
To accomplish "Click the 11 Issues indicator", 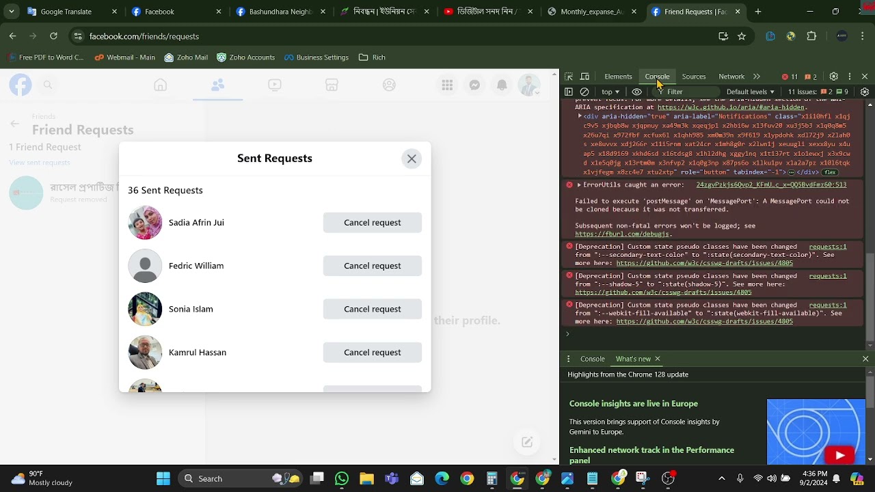I will (818, 92).
